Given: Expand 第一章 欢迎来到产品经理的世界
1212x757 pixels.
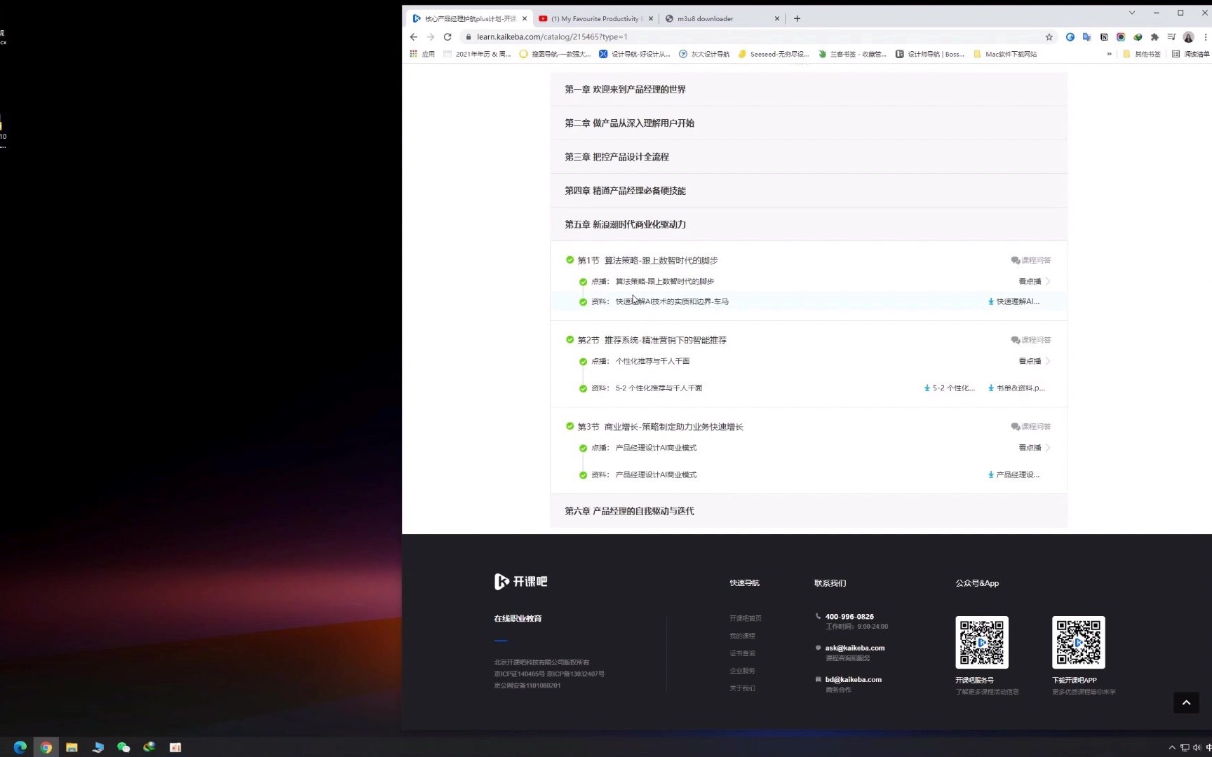Looking at the screenshot, I should pyautogui.click(x=808, y=89).
